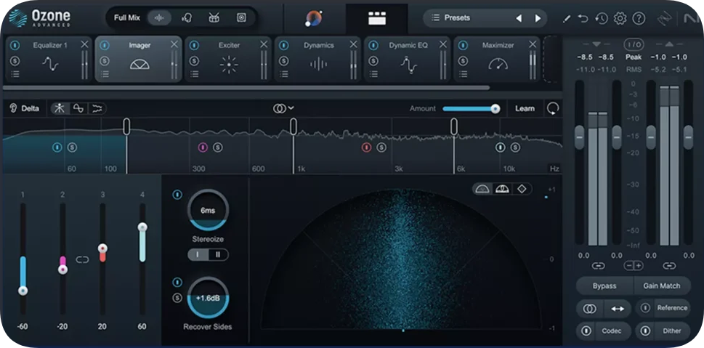Select Stereoize mode I
The height and width of the screenshot is (348, 704).
click(198, 254)
